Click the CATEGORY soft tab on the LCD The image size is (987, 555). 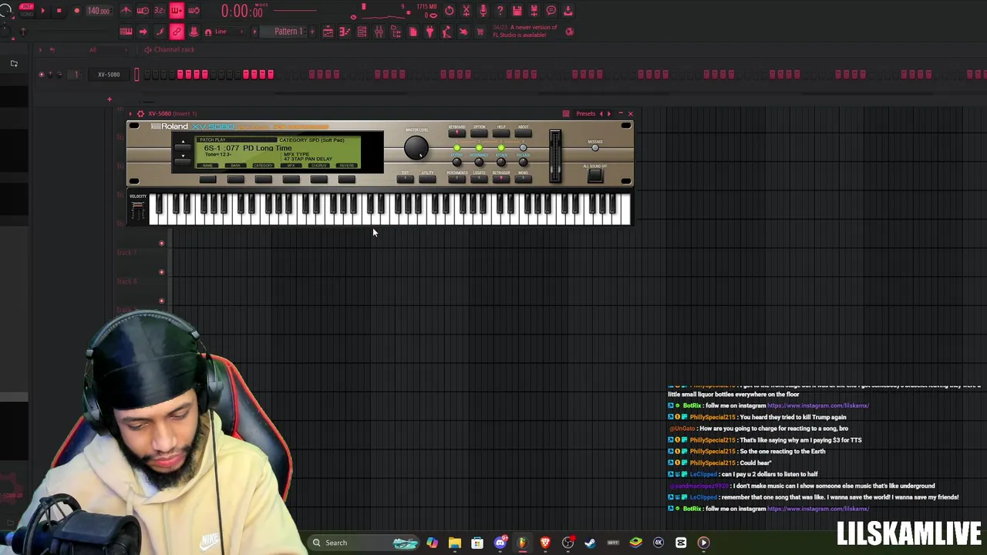[x=263, y=165]
